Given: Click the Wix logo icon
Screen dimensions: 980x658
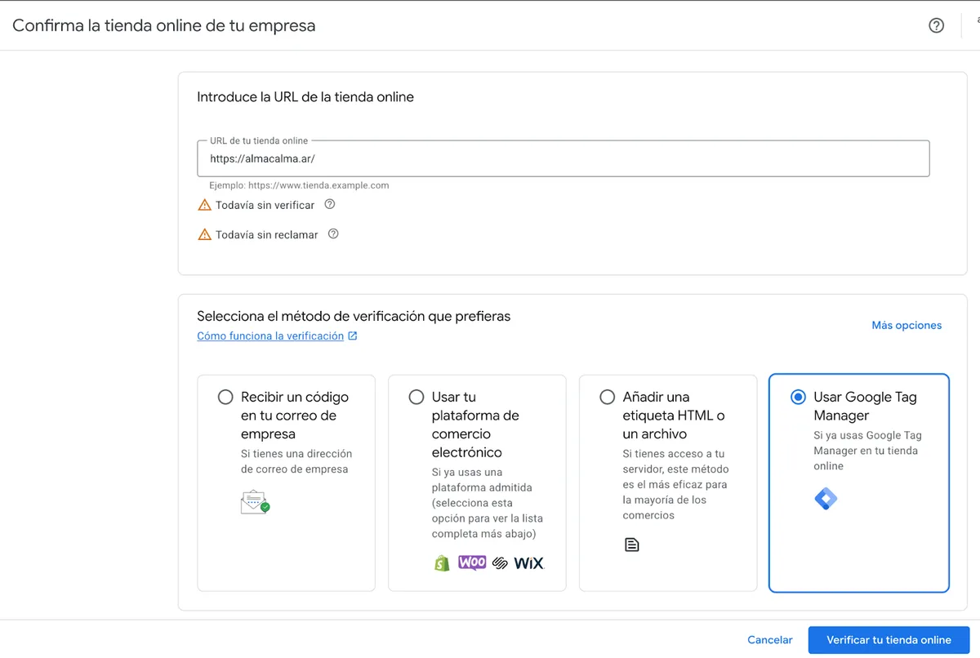Looking at the screenshot, I should pos(528,563).
